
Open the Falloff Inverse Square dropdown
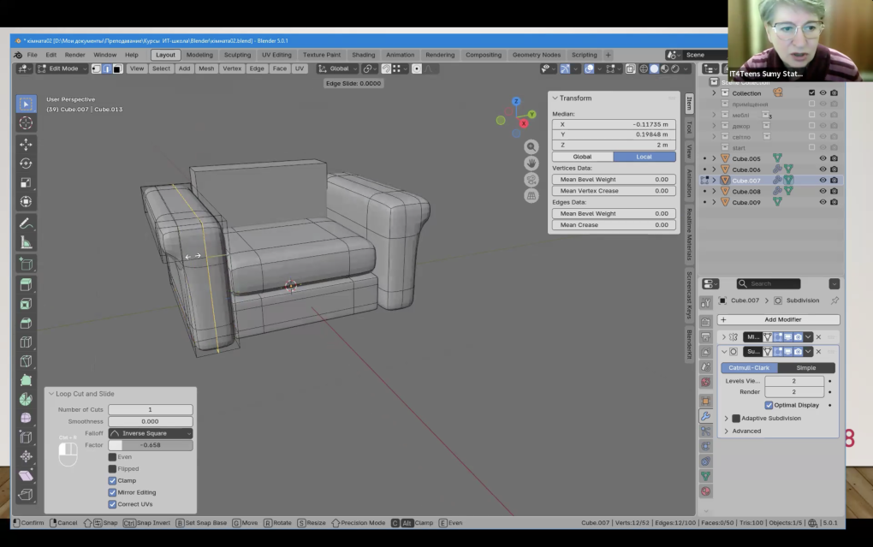(x=150, y=433)
